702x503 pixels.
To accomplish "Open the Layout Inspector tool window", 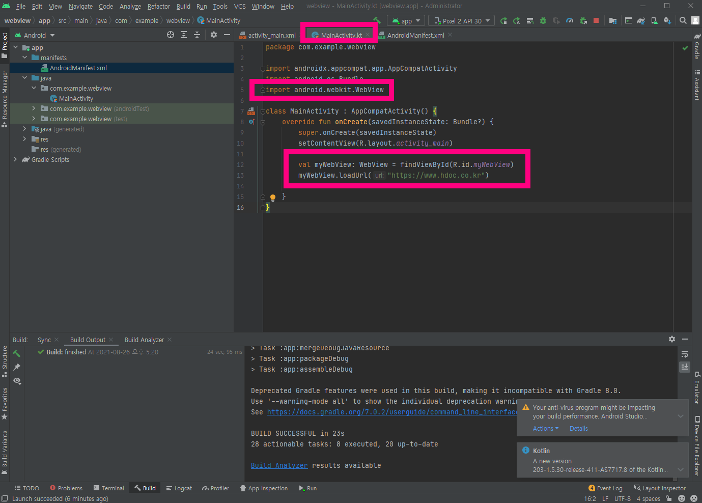I will 660,488.
